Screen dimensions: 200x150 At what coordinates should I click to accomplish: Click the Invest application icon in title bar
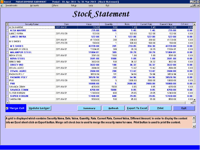pos(2,2)
